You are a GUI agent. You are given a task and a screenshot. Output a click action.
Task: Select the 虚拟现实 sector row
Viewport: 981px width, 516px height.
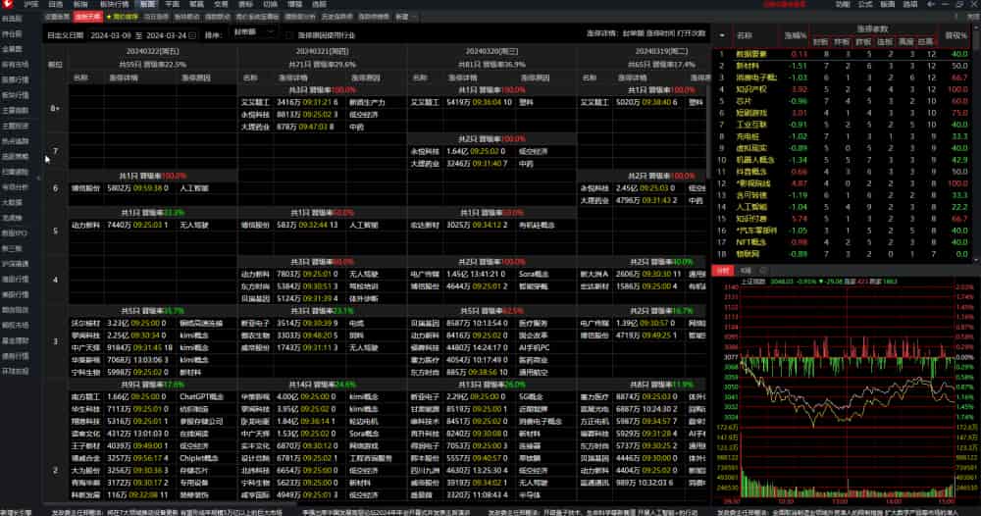pyautogui.click(x=844, y=148)
